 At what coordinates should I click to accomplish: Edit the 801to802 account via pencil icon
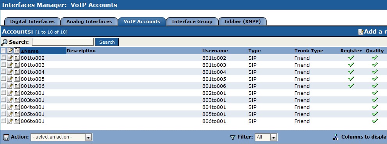point(10,58)
